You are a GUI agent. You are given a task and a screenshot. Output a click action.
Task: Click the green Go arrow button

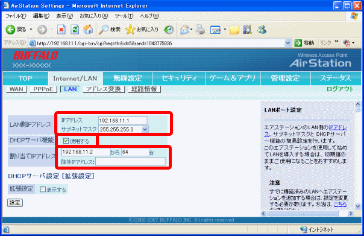[x=298, y=43]
